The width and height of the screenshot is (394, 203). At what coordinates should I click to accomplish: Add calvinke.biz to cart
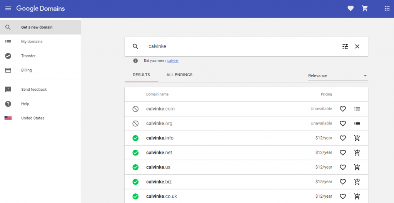pos(357,182)
